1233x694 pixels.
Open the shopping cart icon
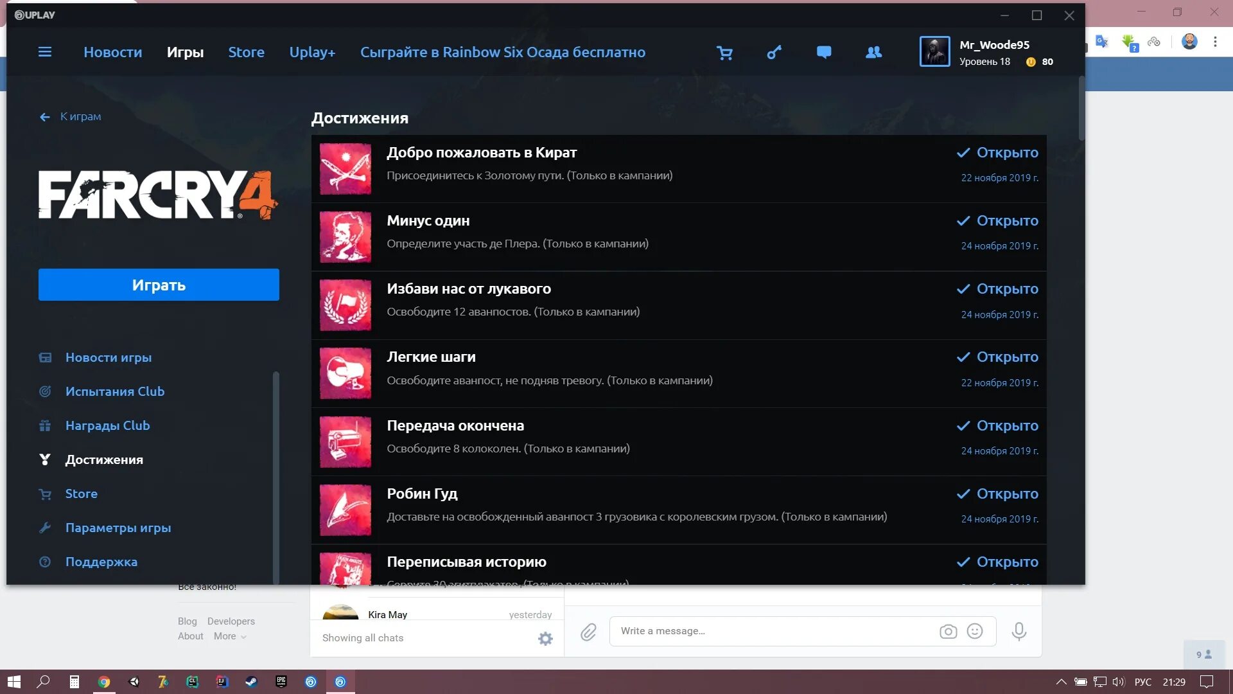click(724, 53)
